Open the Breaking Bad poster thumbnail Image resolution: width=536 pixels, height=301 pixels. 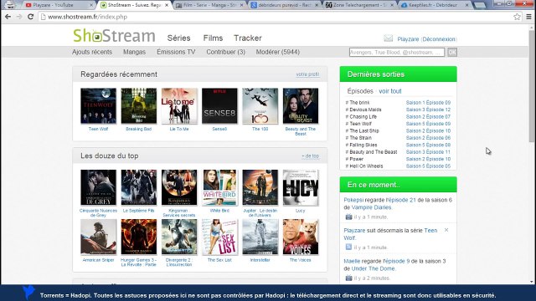[x=139, y=106]
